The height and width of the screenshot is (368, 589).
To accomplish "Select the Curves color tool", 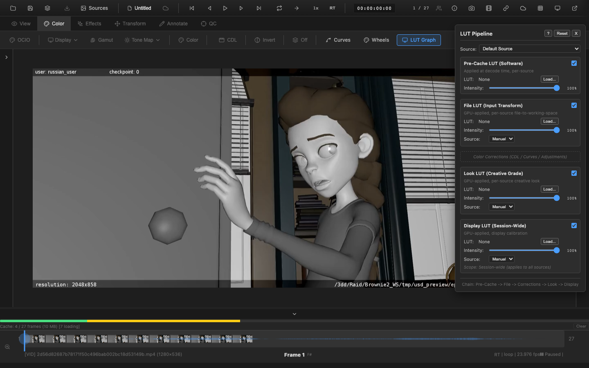I will [338, 40].
